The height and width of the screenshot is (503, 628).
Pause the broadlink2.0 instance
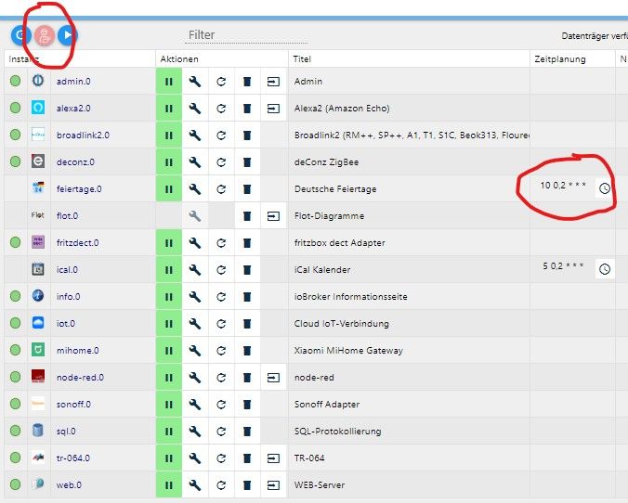pos(169,135)
